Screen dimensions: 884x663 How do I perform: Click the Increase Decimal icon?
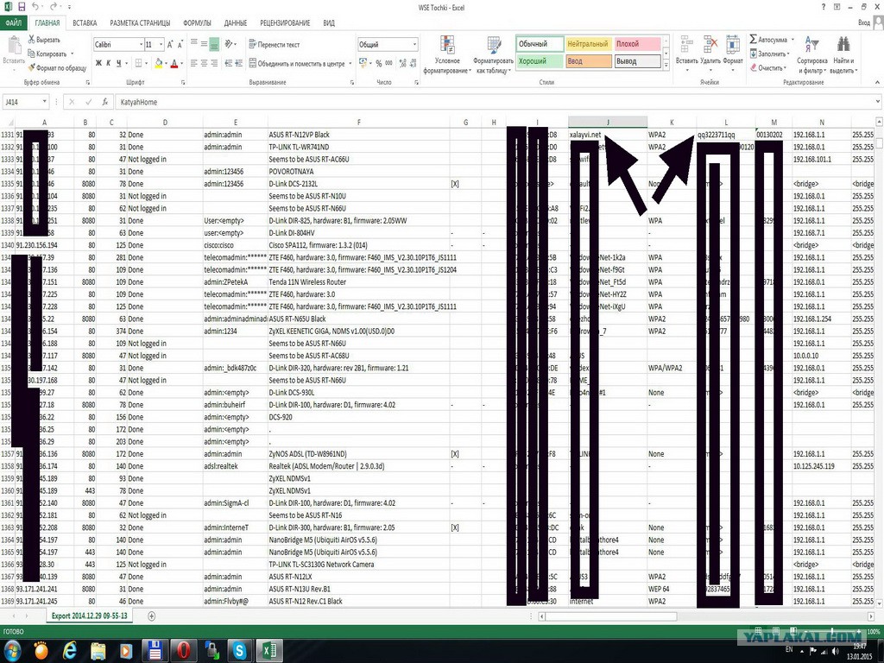[x=403, y=63]
